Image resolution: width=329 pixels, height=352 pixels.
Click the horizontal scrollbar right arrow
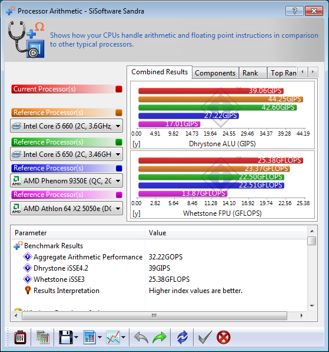pos(301,315)
